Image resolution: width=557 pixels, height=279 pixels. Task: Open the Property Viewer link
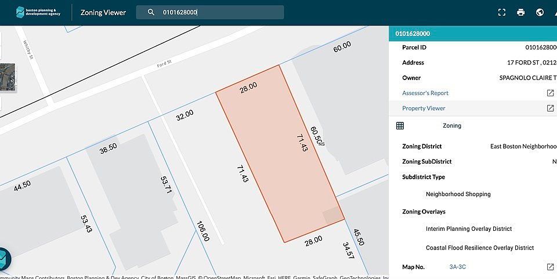click(x=424, y=108)
